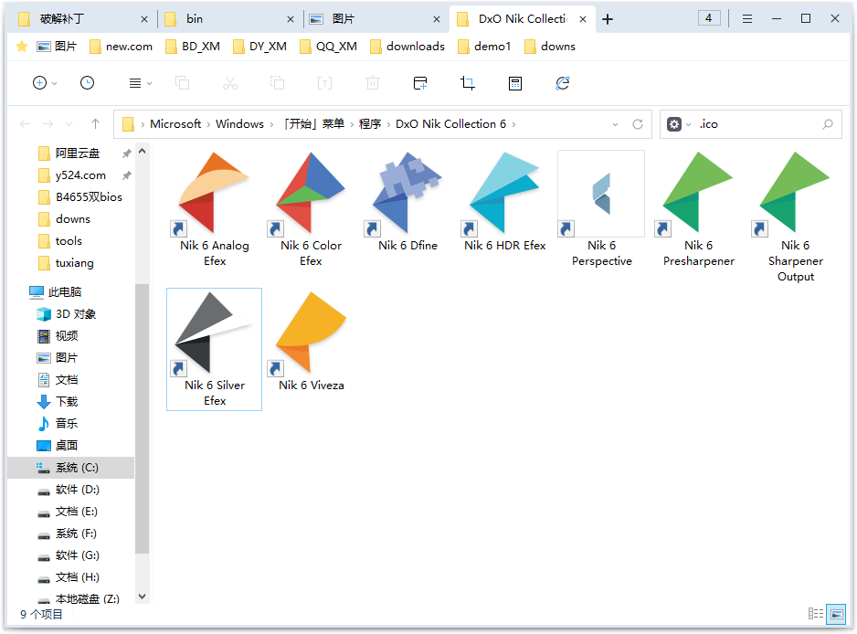Expand chevron after DxO Nik Collection 6
The height and width of the screenshot is (634, 857).
click(x=513, y=124)
